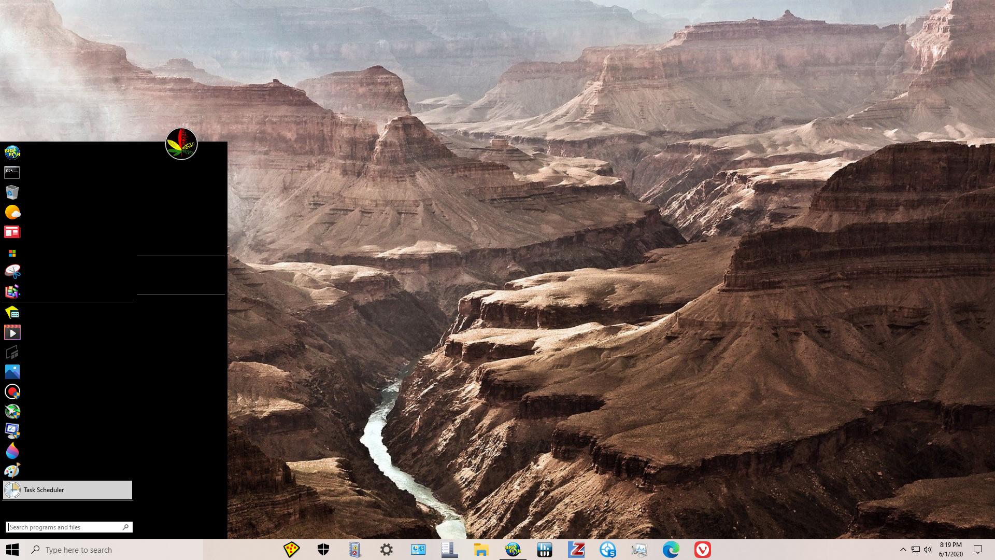Viewport: 995px width, 560px height.
Task: Launch the Weather app sun-and-cloud icon
Action: pos(12,212)
